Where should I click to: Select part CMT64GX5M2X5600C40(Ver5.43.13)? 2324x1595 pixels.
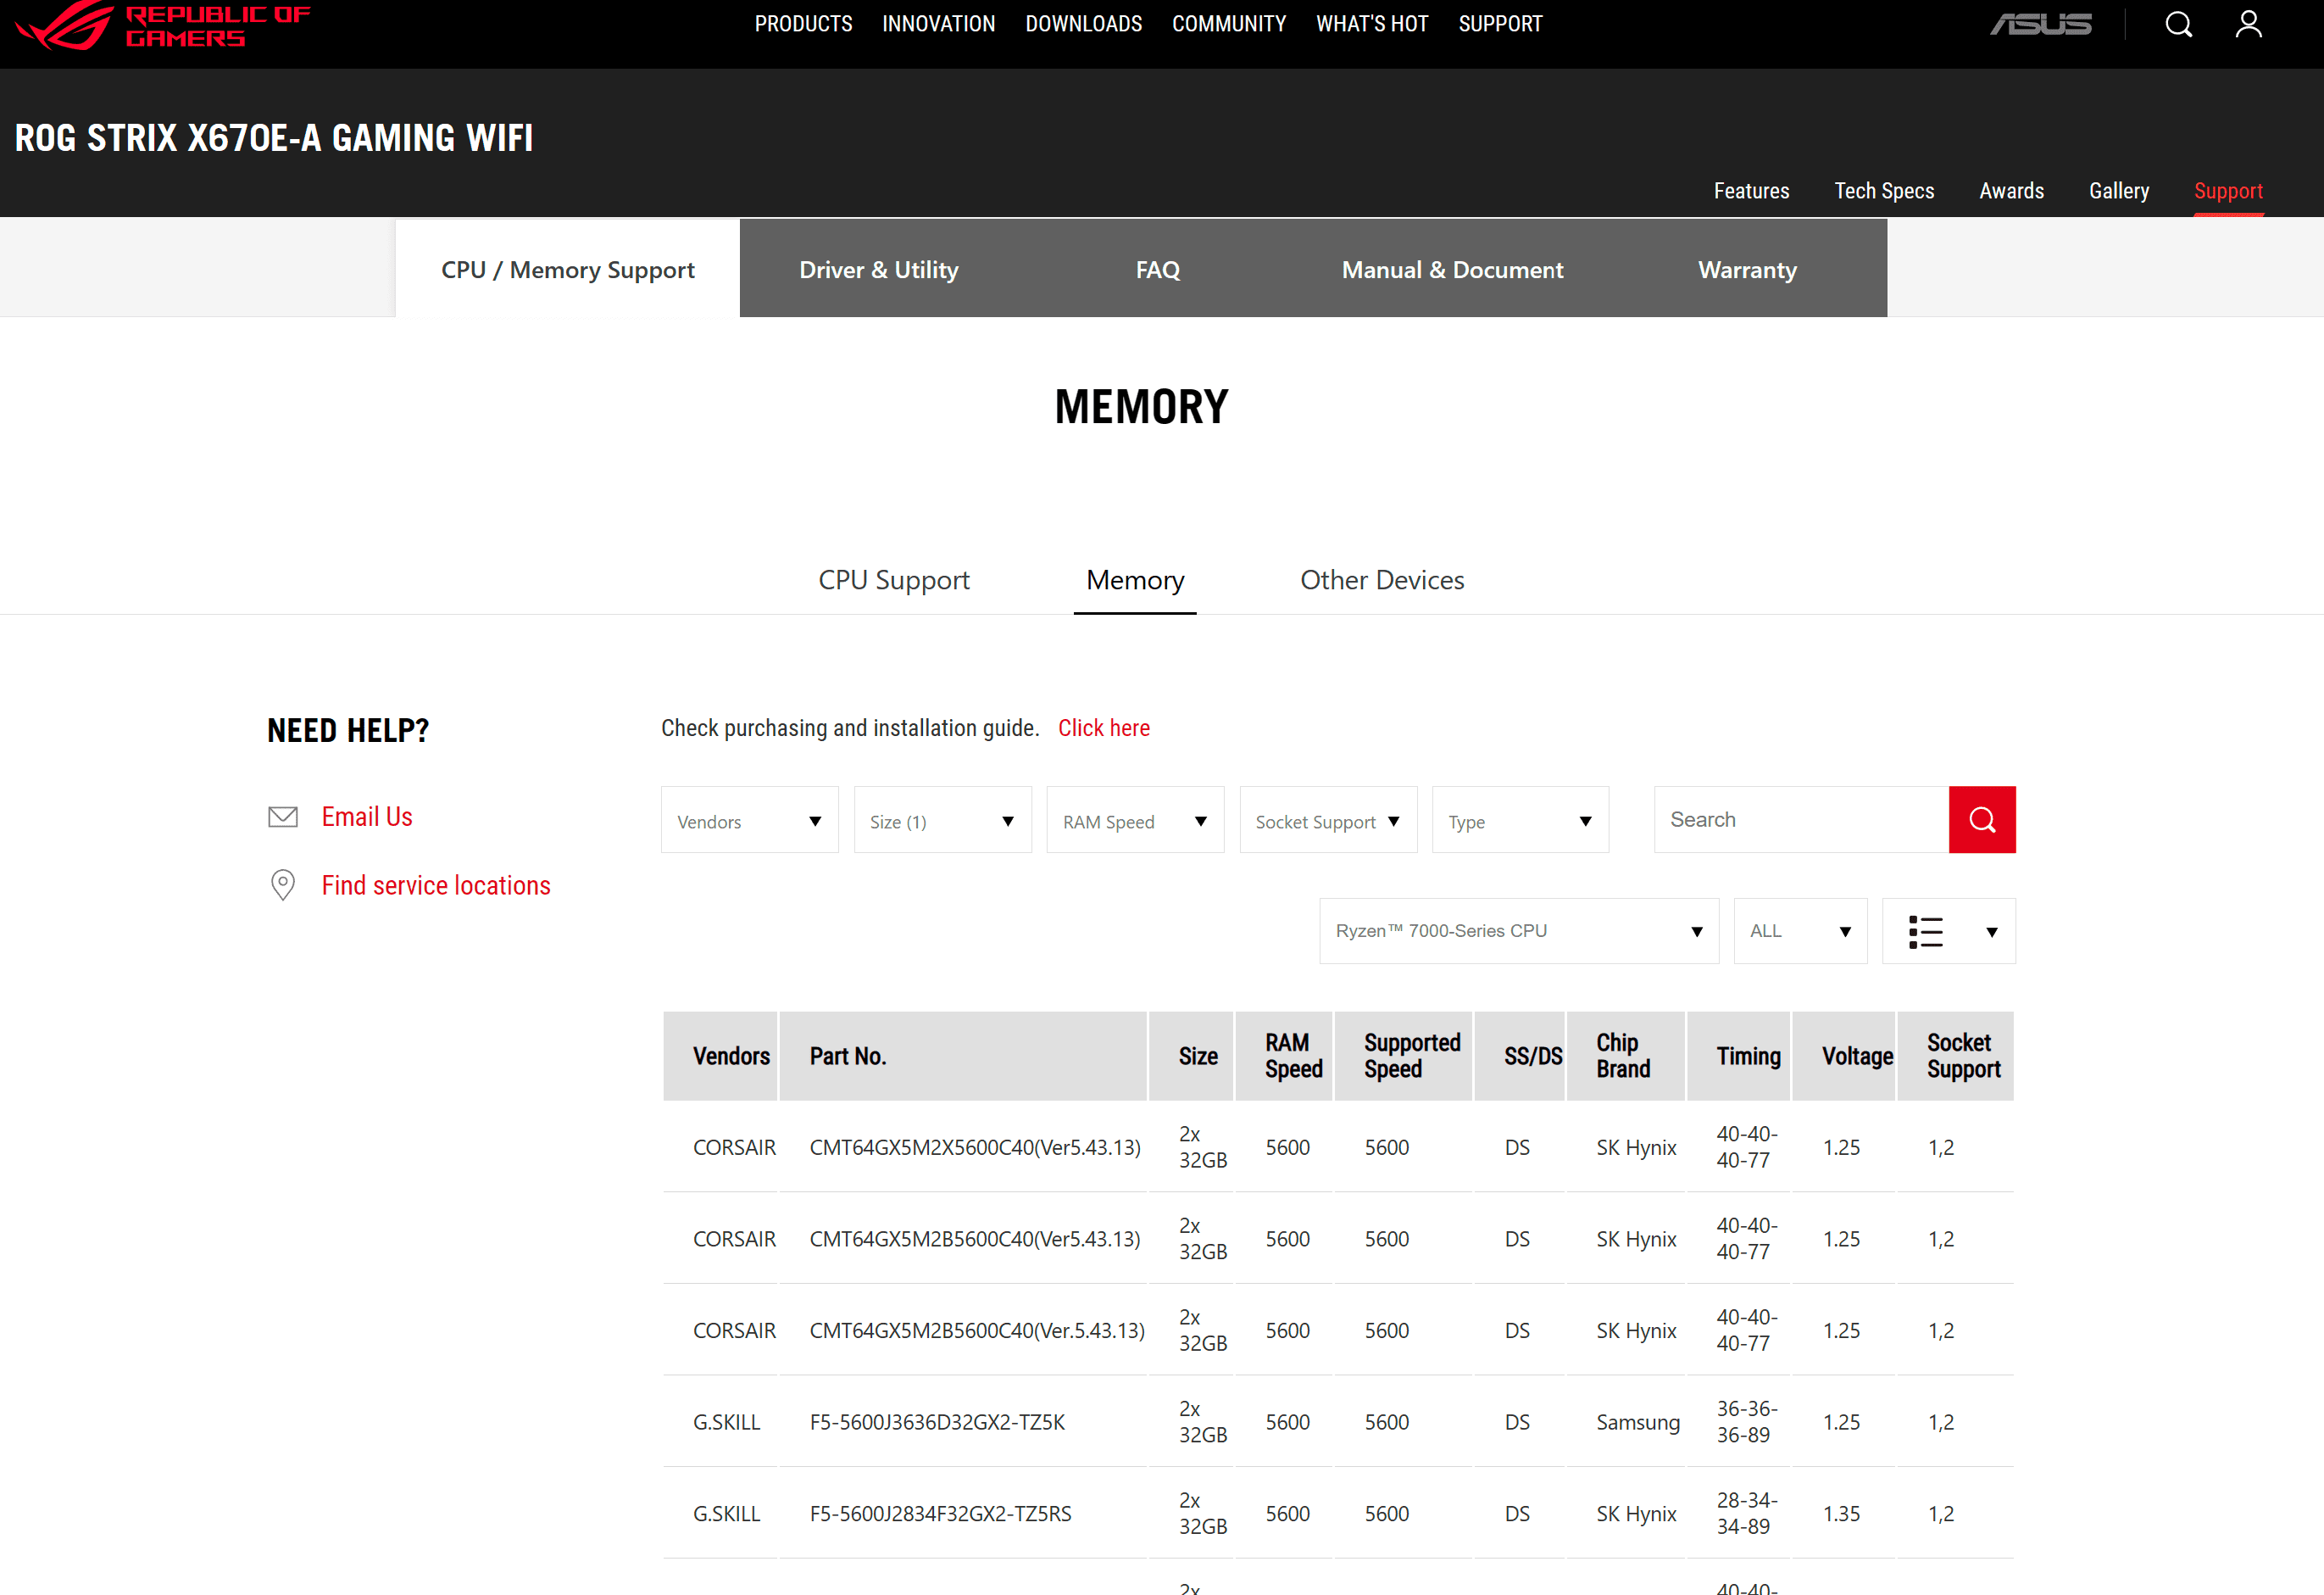pyautogui.click(x=975, y=1148)
